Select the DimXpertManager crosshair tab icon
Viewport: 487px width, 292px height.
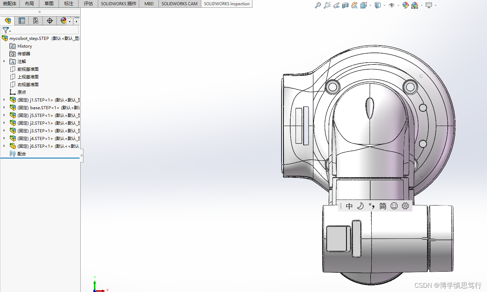(x=50, y=21)
